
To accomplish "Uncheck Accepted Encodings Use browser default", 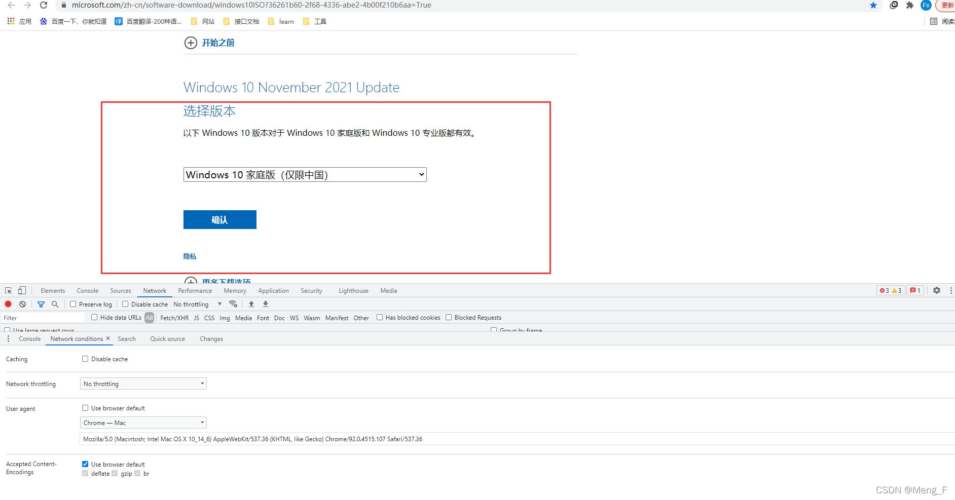I will point(85,464).
